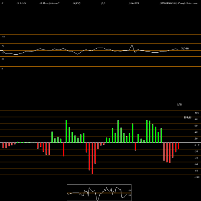Viewport: 201px width, 201px height.
Task: Click the ARROWHEAD MunafaSutra.com title text
Action: (x=178, y=3)
